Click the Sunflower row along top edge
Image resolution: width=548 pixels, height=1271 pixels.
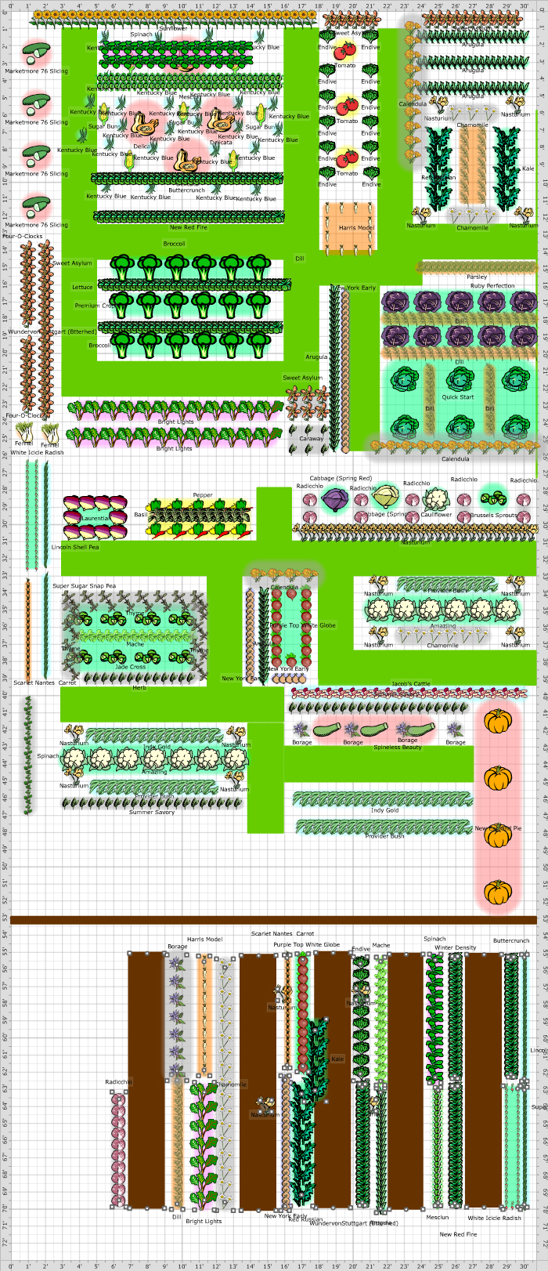coord(174,16)
